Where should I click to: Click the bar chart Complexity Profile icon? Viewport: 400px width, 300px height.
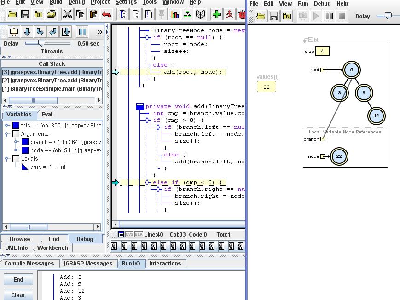tap(174, 14)
